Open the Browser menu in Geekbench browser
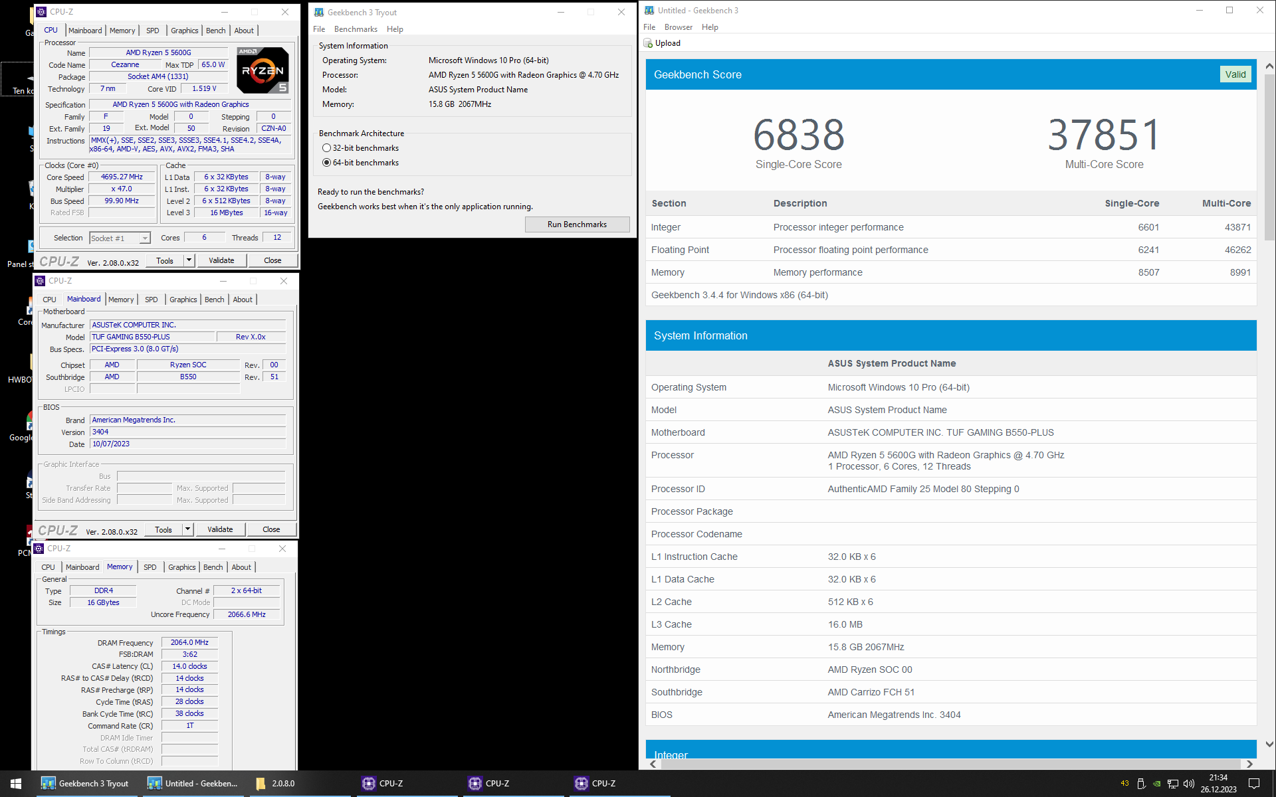Viewport: 1276px width, 797px height. tap(679, 27)
